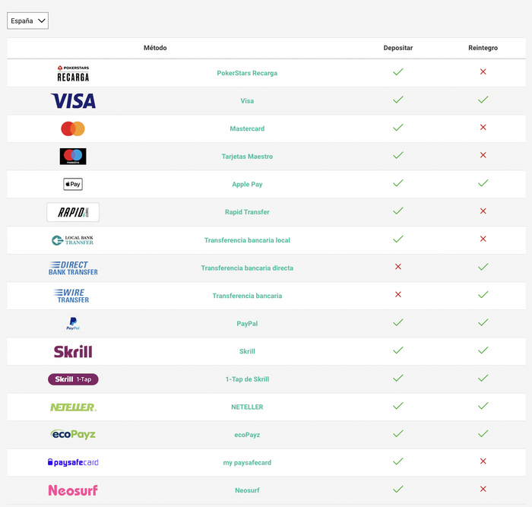Click the Neosurf logo
Image resolution: width=532 pixels, height=507 pixels.
tap(73, 490)
